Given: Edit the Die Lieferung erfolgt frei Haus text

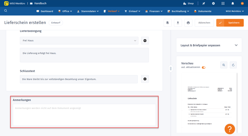Looking at the screenshot, I should tap(84, 55).
